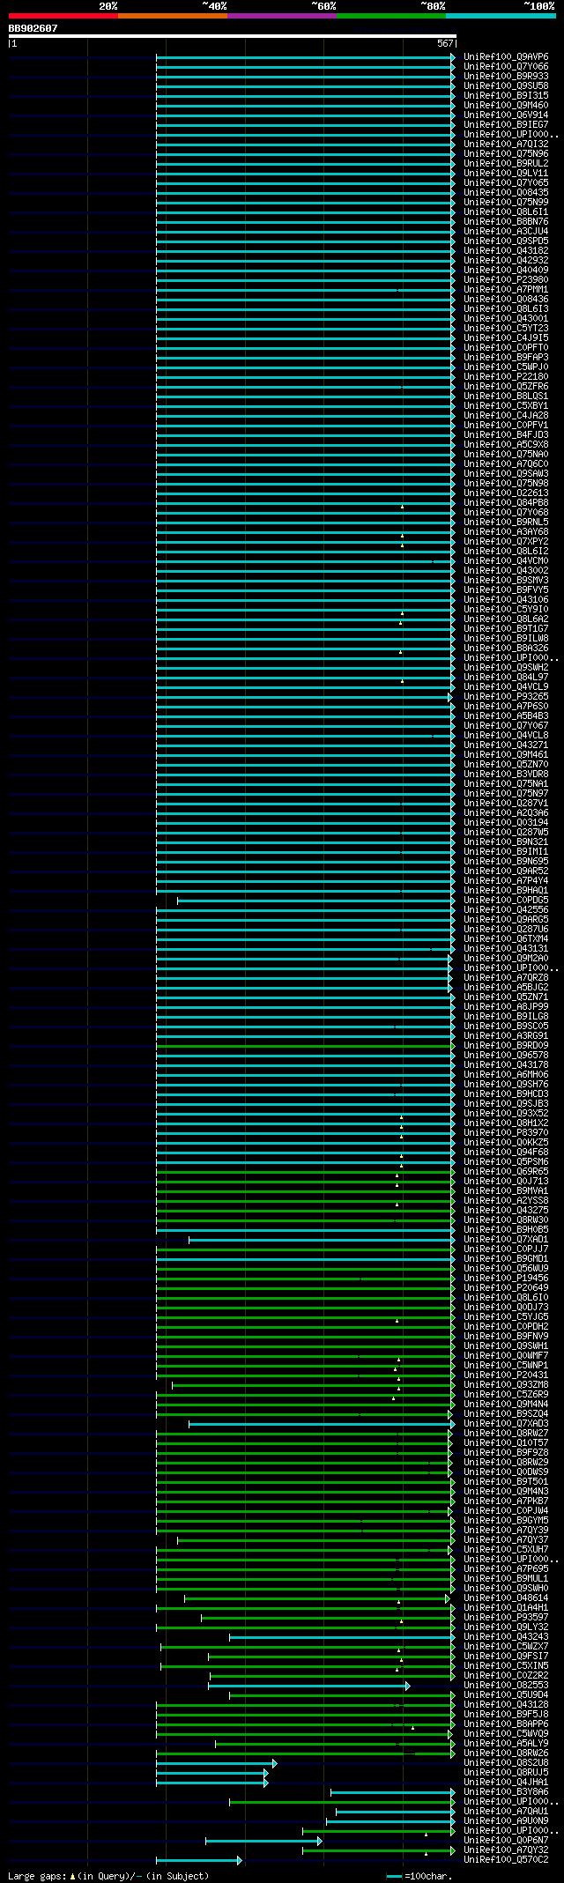Select hit label UniRef100_Q570C2

(506, 1859)
